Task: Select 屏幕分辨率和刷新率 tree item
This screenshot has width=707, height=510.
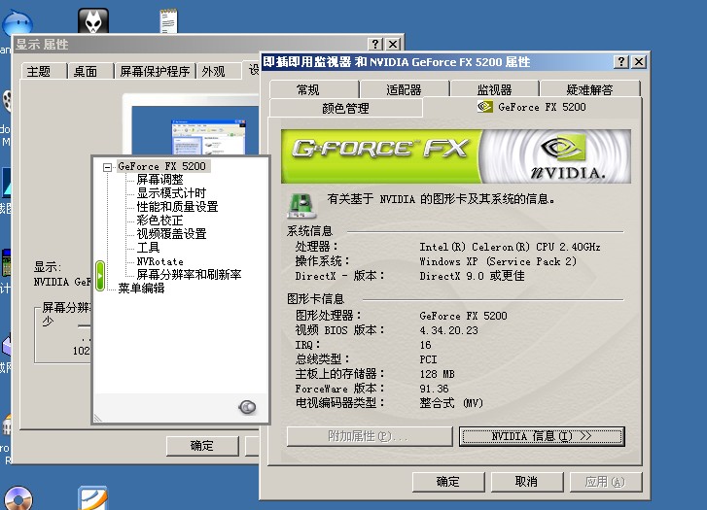Action: click(x=189, y=275)
